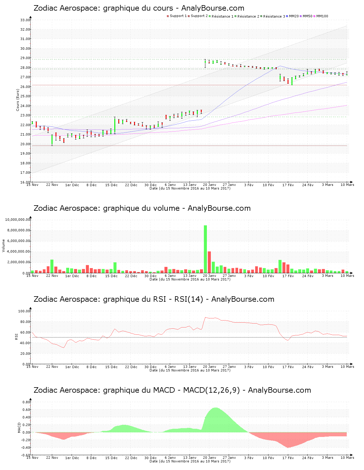Click the 'Cours (Euro)' vertical axis label
Viewport: 364px width, 470px height.
point(18,100)
